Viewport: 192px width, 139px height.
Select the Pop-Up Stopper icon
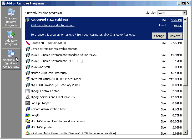point(28,103)
